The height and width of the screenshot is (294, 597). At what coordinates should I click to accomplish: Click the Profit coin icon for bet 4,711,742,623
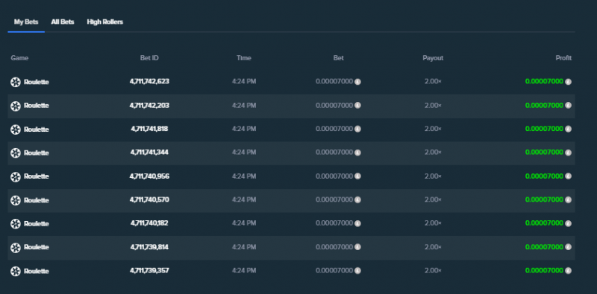tap(568, 82)
